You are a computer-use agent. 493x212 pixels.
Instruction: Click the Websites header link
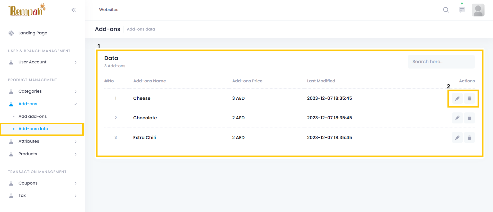(x=109, y=10)
